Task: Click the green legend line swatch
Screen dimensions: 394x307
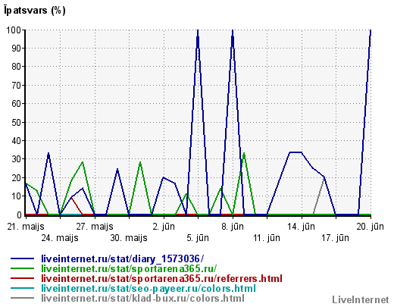Action: (22, 268)
